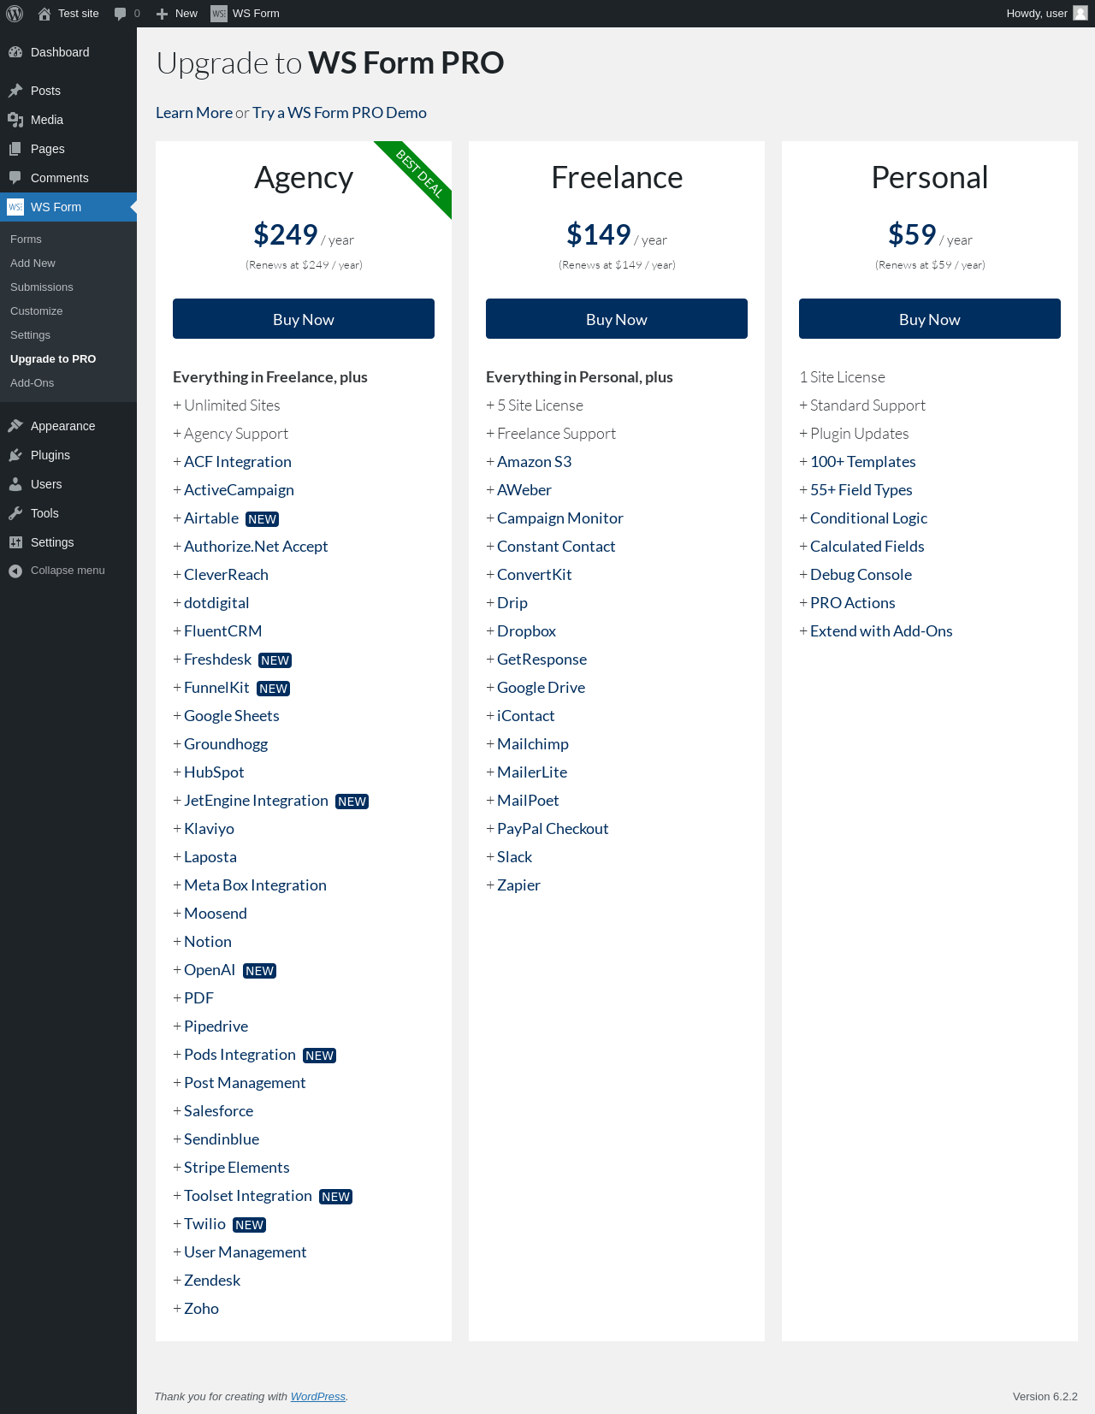Image resolution: width=1095 pixels, height=1414 pixels.
Task: Open the ACF Integration feature link
Action: click(x=238, y=462)
